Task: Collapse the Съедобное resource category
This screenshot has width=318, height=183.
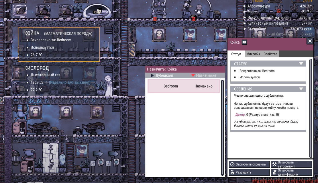Action: click(x=245, y=29)
